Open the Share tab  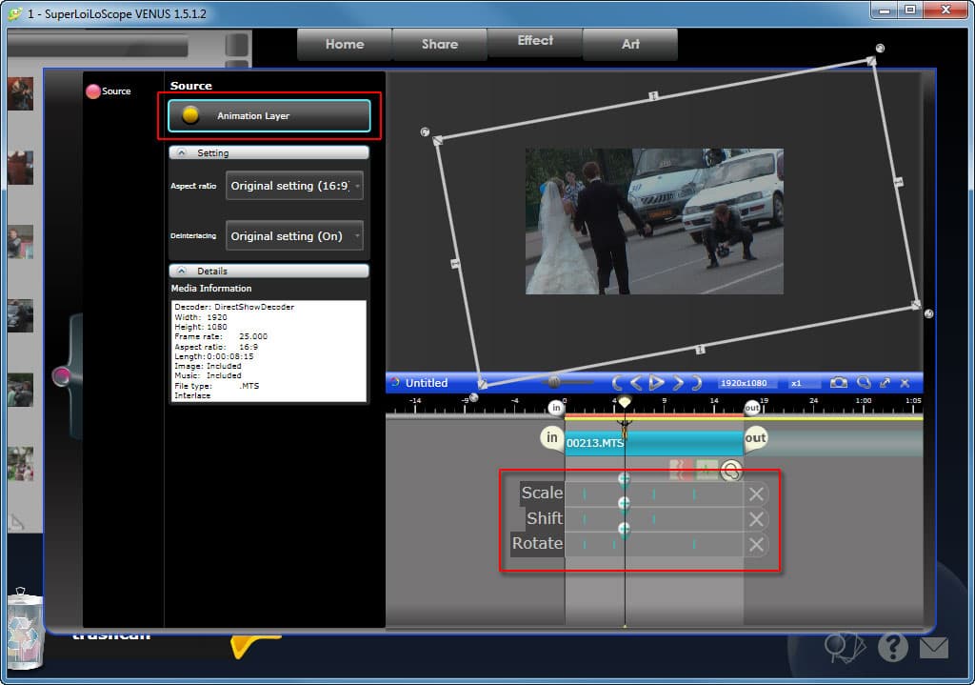pos(440,44)
